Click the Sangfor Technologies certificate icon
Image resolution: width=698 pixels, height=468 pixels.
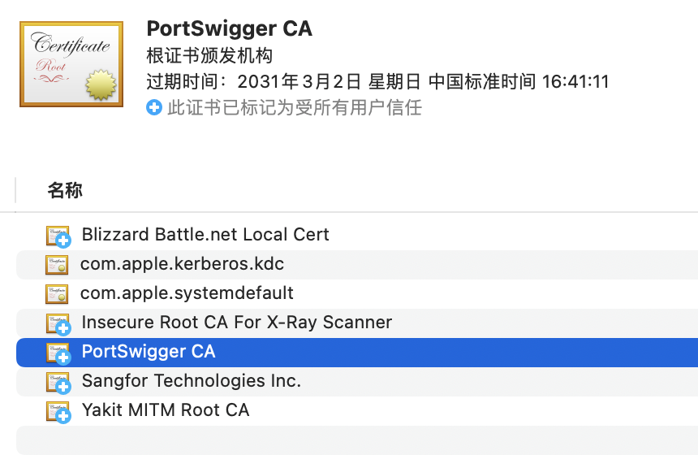click(58, 382)
